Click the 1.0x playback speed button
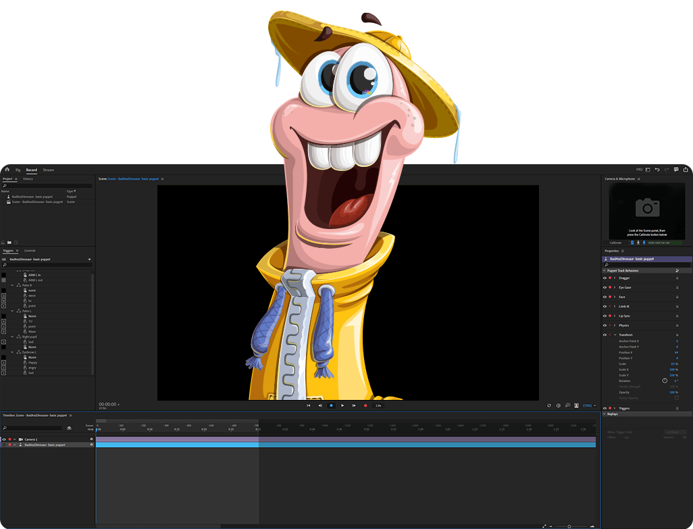The height and width of the screenshot is (529, 693). pos(378,405)
